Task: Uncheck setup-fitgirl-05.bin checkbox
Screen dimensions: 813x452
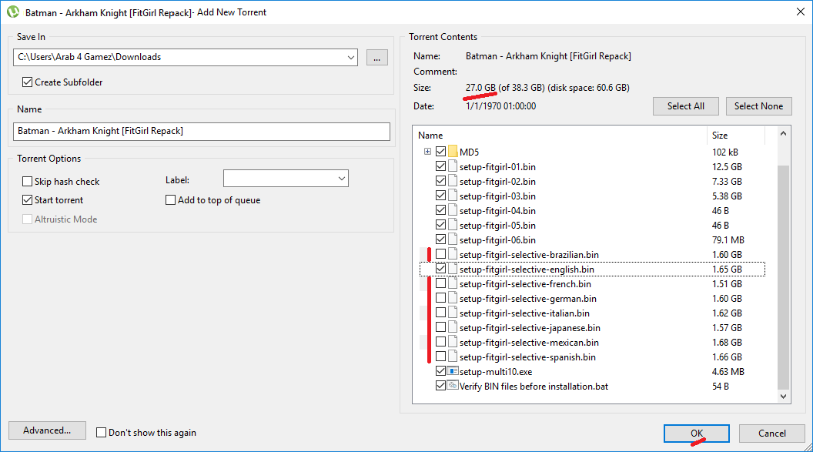Action: [440, 224]
